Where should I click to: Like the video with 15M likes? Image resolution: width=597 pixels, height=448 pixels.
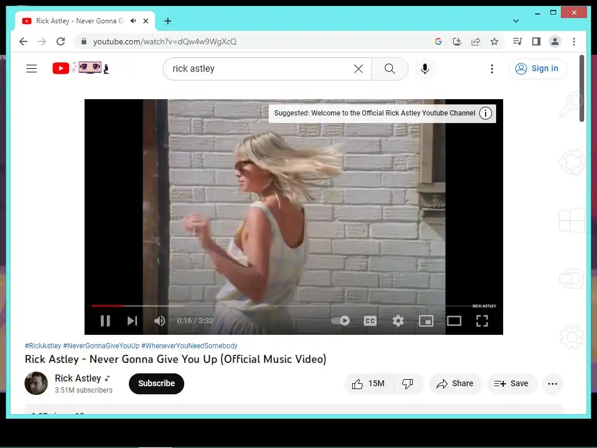click(x=368, y=384)
